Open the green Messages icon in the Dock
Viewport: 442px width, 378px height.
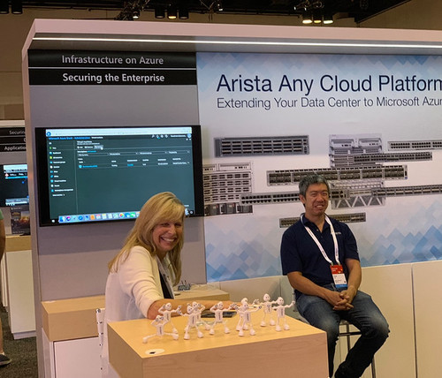coord(133,215)
